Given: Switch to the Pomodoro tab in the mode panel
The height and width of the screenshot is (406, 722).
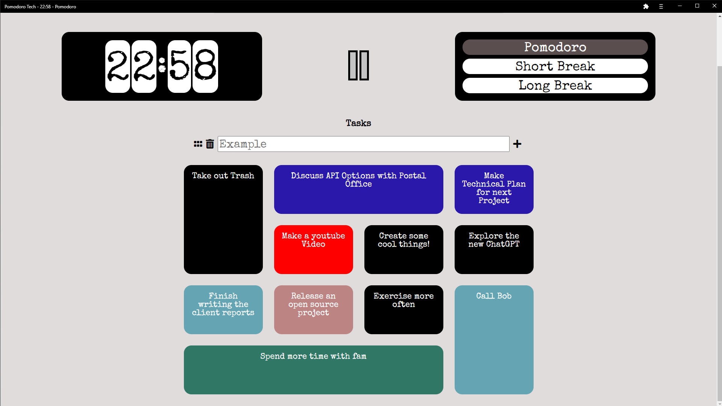Looking at the screenshot, I should [555, 47].
